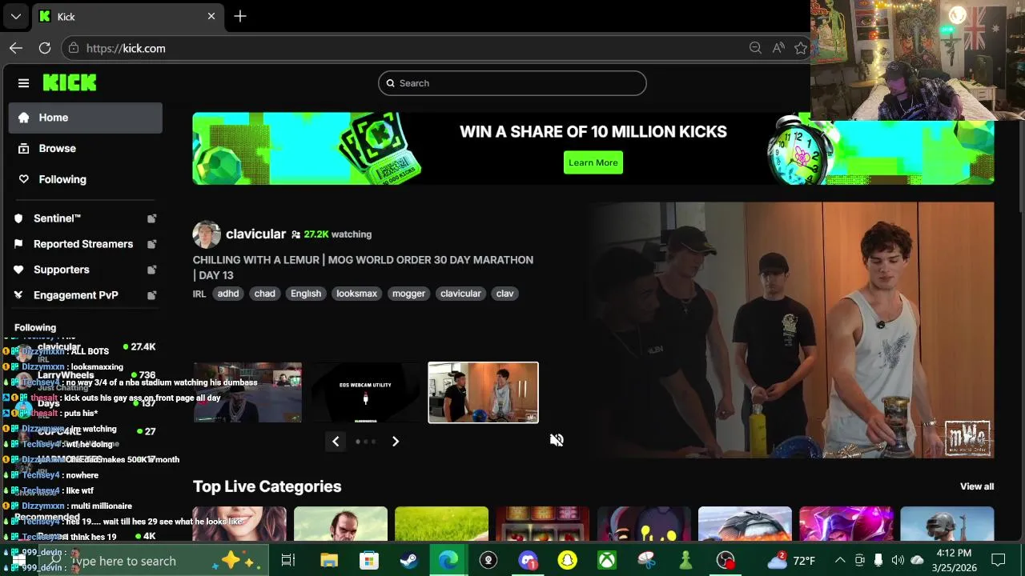1025x576 pixels.
Task: Open File Explorer from taskbar
Action: coord(329,561)
